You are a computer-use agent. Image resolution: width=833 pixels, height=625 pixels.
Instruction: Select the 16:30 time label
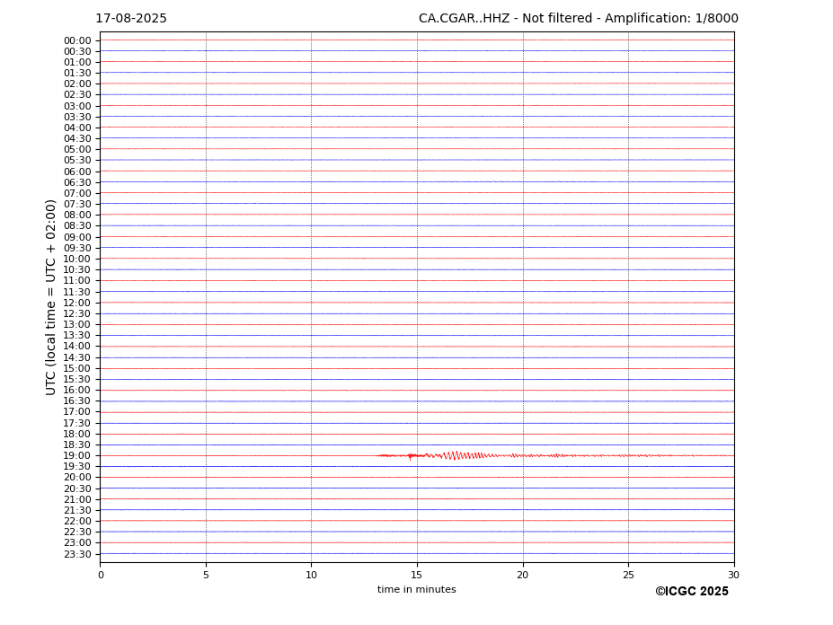pos(77,401)
